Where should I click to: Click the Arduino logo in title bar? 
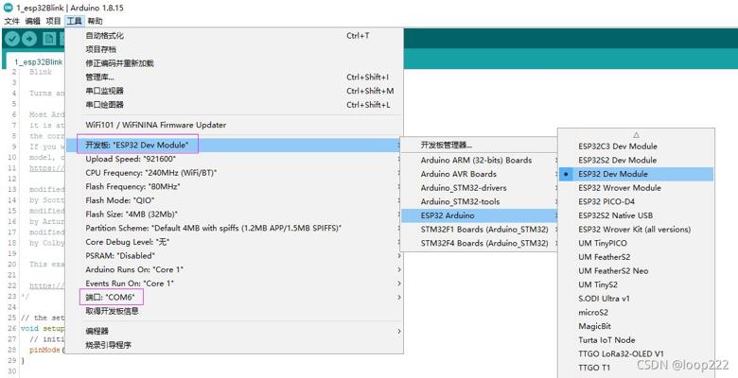pyautogui.click(x=8, y=8)
